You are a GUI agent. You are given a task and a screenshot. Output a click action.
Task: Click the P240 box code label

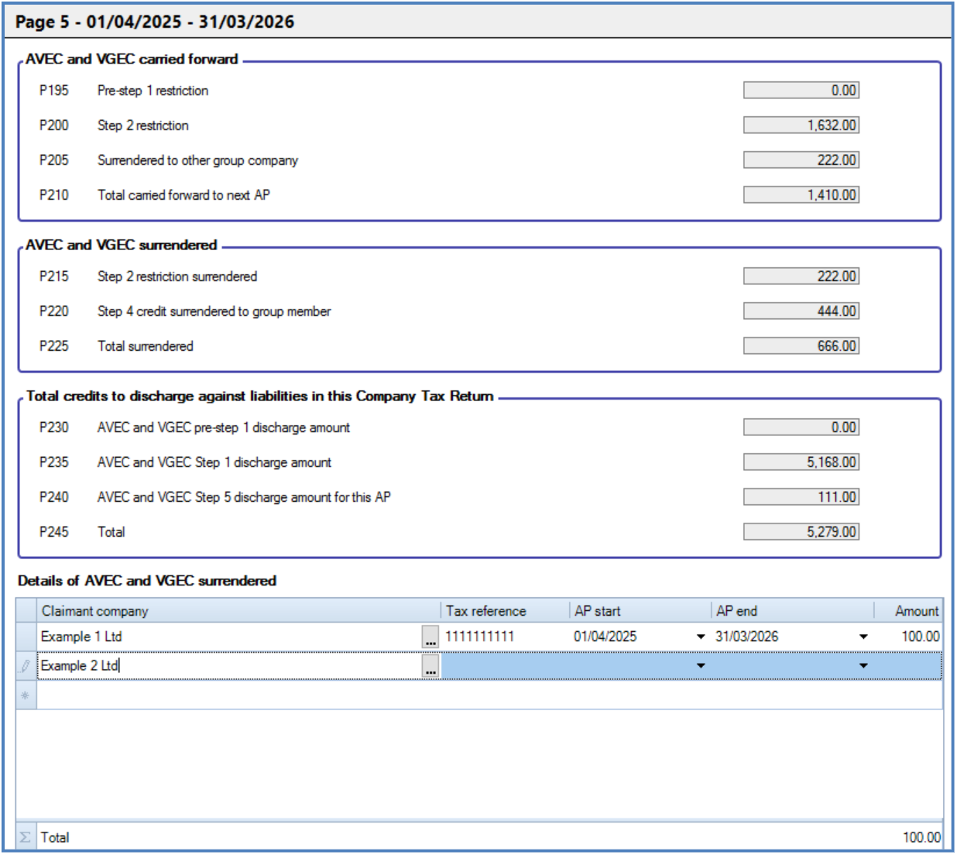coord(54,497)
